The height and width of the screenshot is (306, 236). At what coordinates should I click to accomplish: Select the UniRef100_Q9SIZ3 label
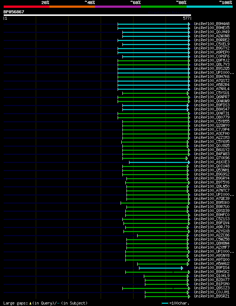212,288
